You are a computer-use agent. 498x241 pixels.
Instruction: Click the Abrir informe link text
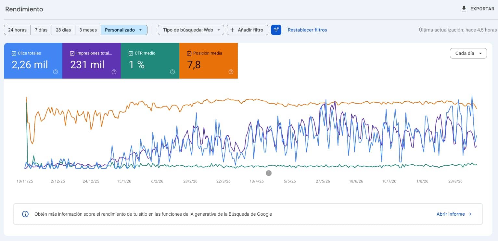451,214
